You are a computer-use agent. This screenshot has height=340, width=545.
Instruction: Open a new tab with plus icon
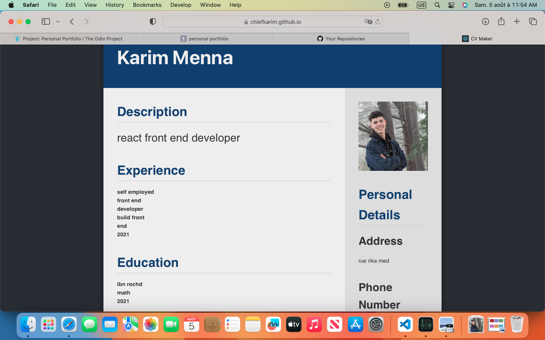(517, 22)
